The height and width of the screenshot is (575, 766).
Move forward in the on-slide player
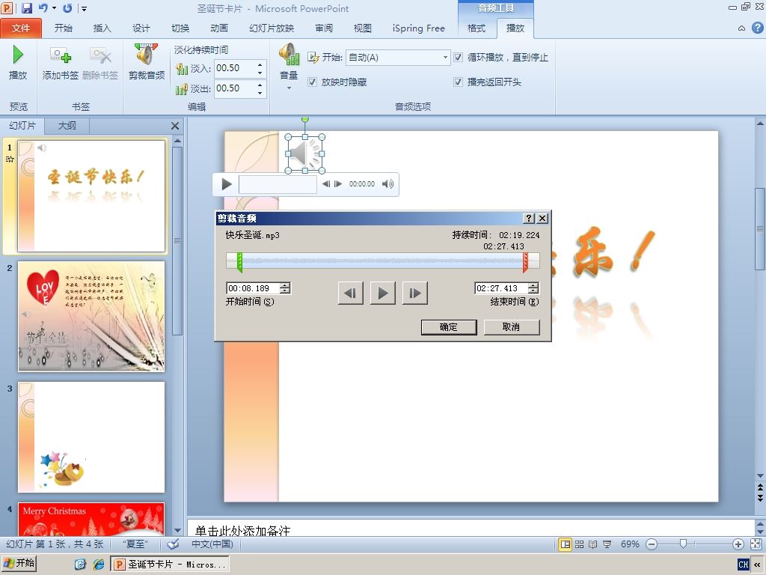click(337, 184)
